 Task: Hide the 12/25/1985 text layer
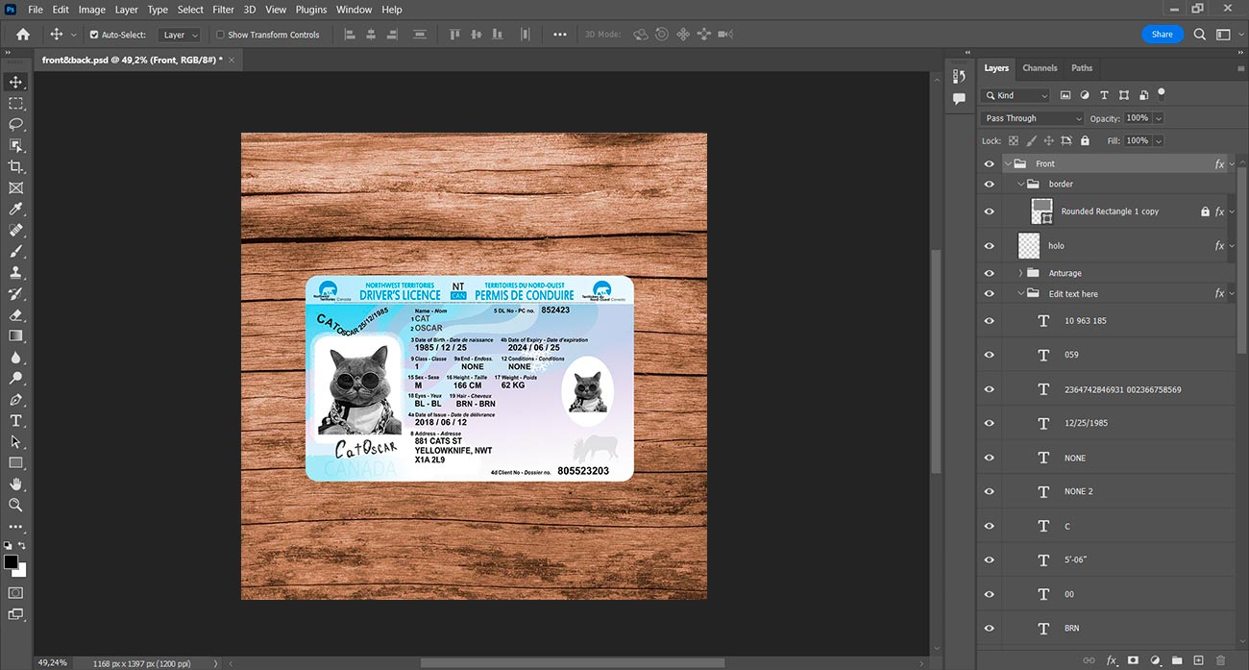click(990, 423)
